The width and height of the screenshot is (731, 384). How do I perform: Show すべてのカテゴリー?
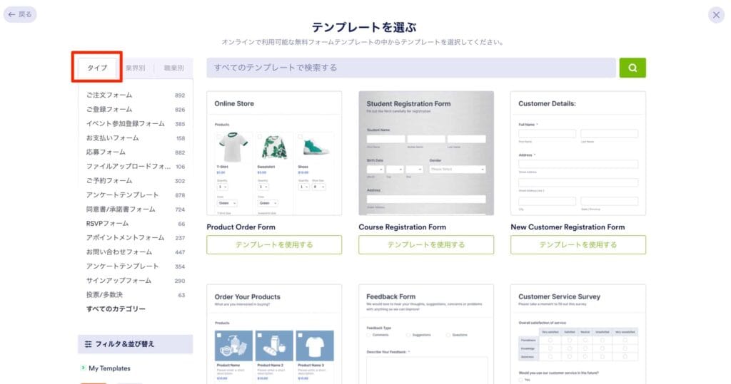116,308
